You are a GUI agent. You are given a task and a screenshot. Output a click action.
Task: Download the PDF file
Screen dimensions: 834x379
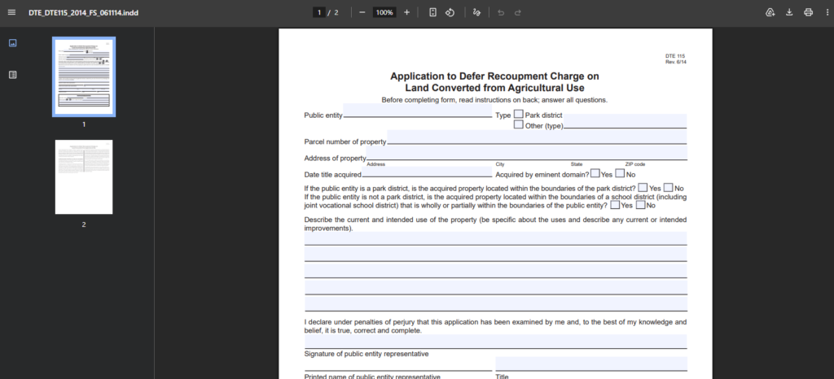[x=789, y=12]
